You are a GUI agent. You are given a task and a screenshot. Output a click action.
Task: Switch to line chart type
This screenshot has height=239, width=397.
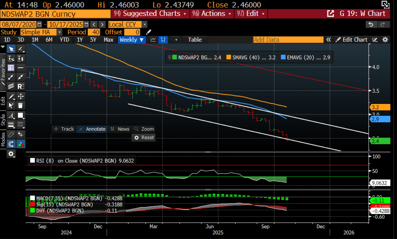tap(153, 40)
